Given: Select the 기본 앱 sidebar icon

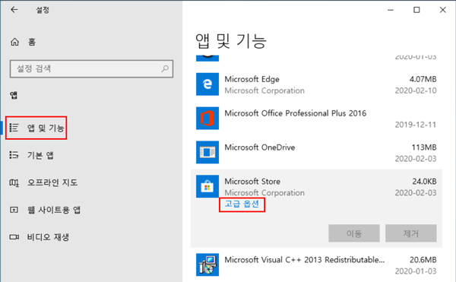Looking at the screenshot, I should click(x=14, y=155).
